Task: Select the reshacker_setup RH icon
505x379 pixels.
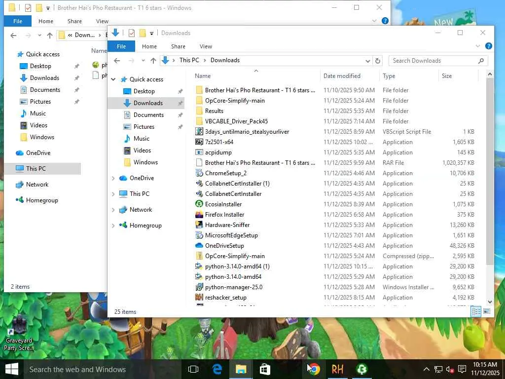Action: 199,297
